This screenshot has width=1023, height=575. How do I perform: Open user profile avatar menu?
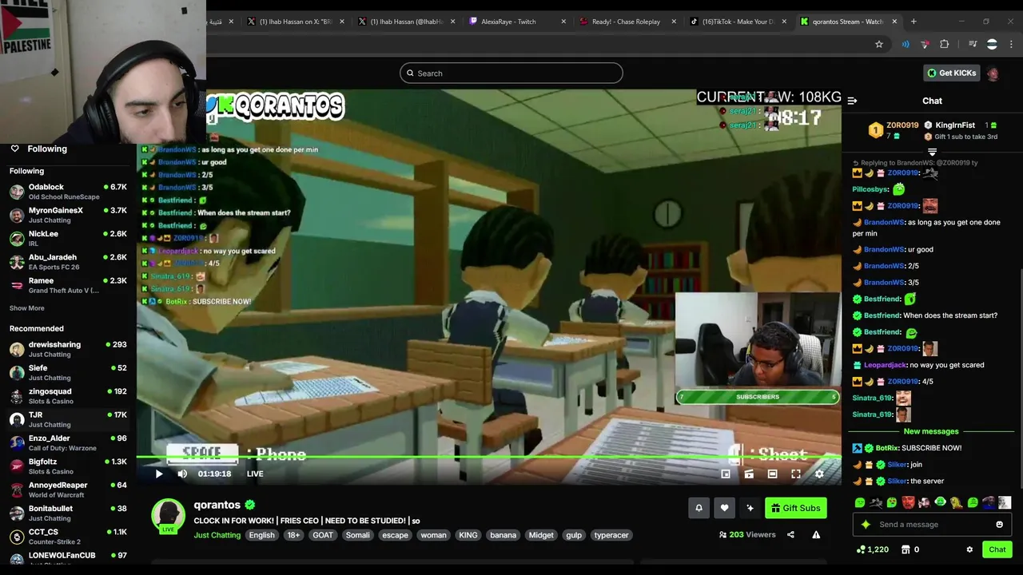993,73
